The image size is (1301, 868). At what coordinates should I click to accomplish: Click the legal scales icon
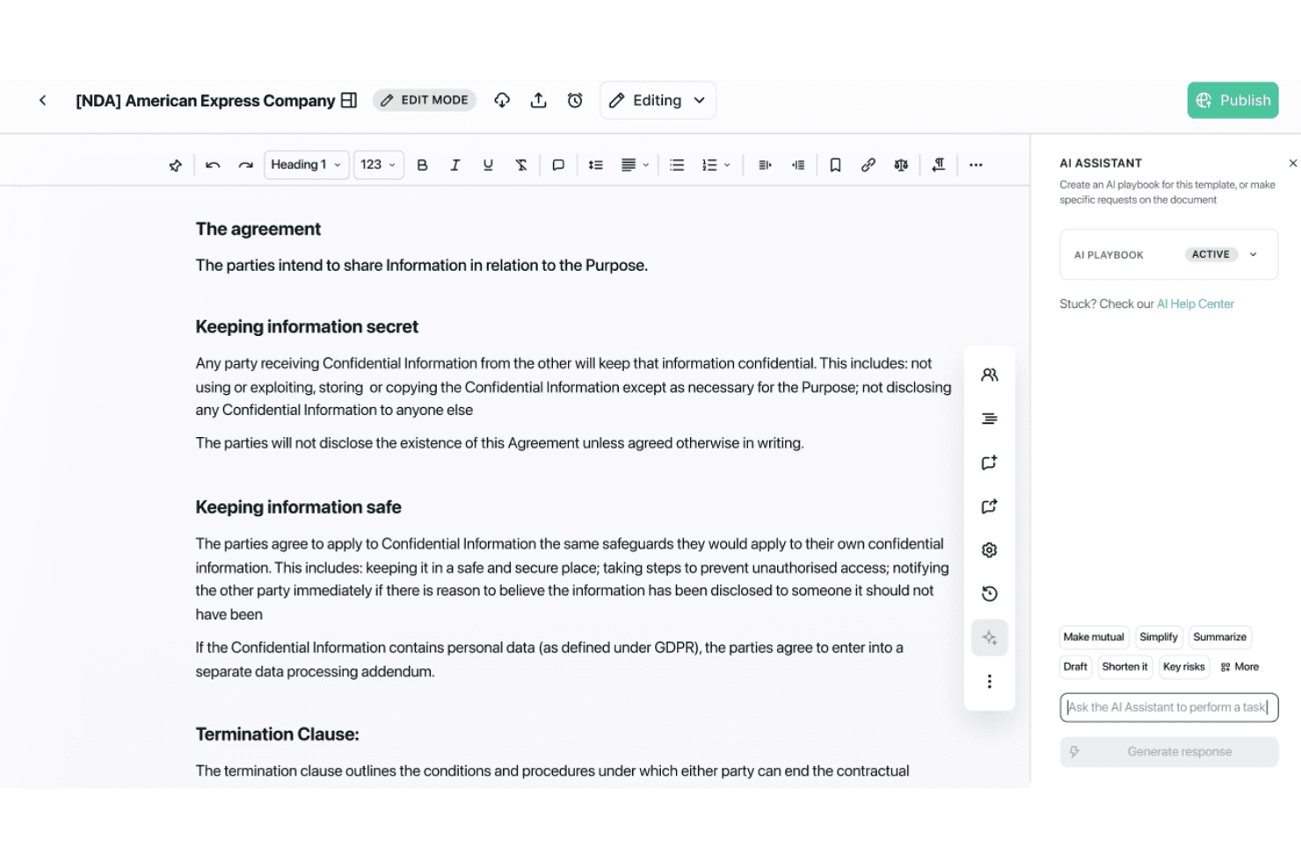click(901, 164)
